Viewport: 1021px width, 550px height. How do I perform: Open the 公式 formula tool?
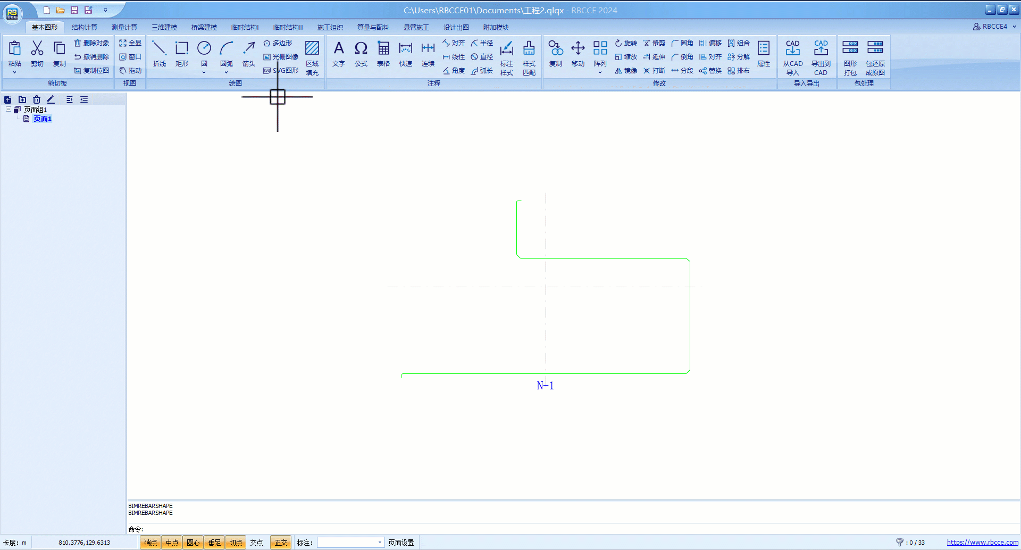tap(361, 53)
